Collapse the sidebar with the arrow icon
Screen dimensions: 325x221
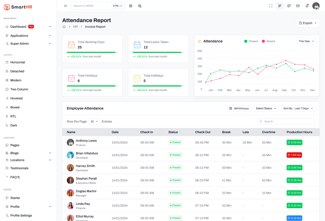click(66, 6)
